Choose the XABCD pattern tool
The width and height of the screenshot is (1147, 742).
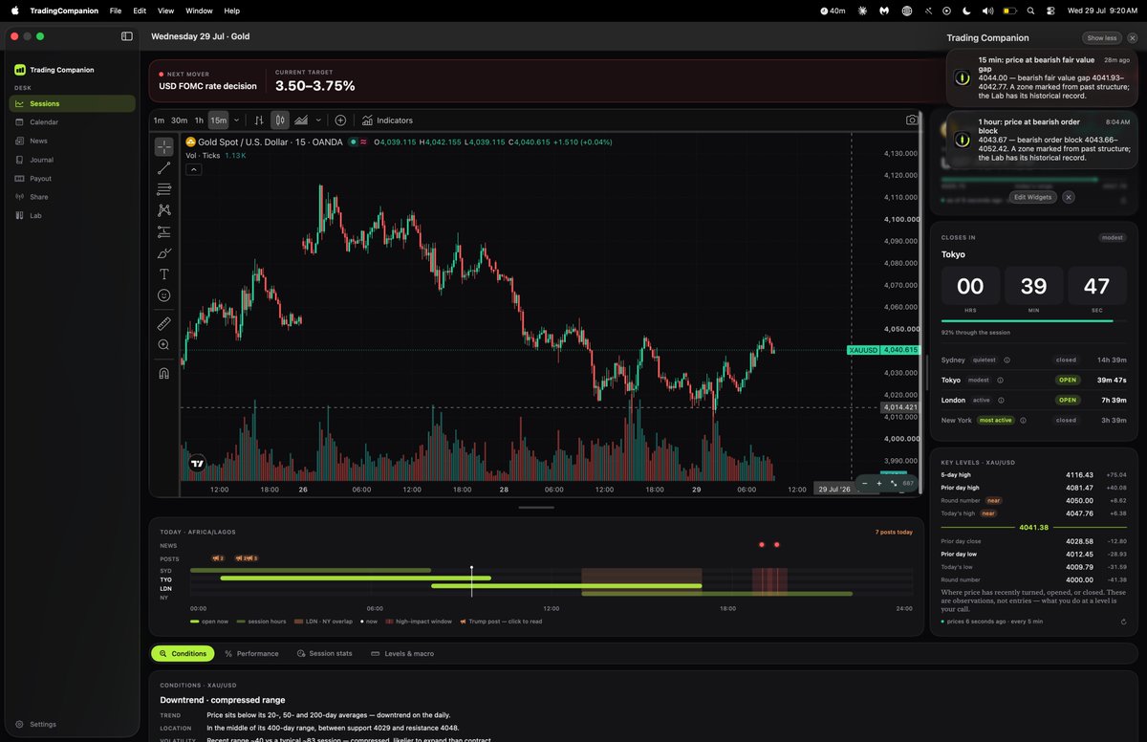(164, 210)
